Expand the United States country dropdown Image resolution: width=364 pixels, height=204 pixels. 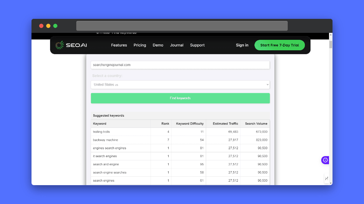point(180,85)
